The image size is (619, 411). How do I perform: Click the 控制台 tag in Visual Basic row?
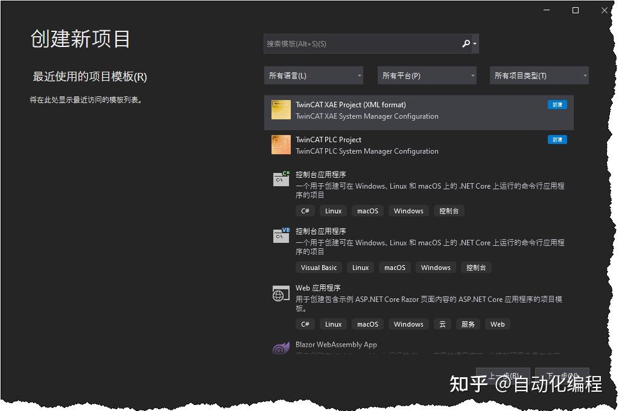pyautogui.click(x=475, y=268)
